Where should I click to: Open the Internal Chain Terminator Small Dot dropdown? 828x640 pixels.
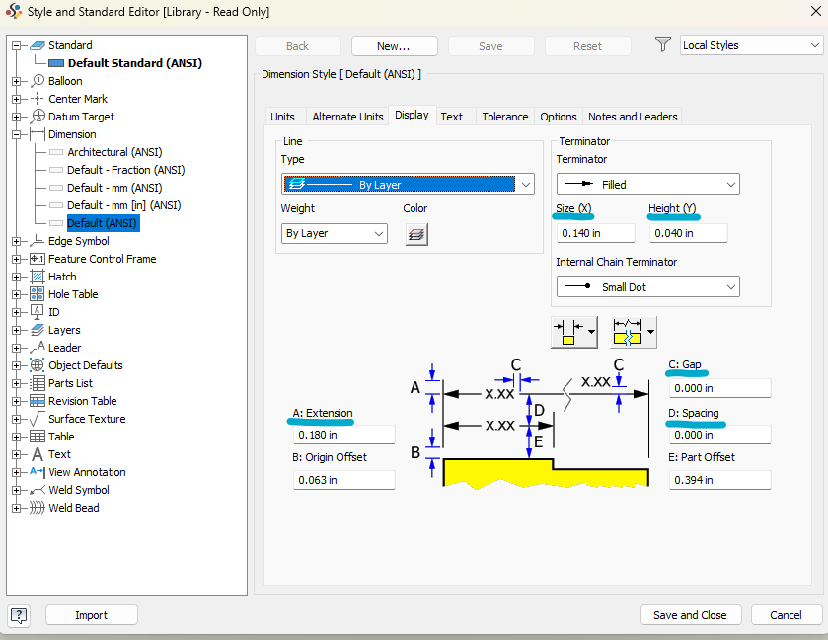coord(647,286)
